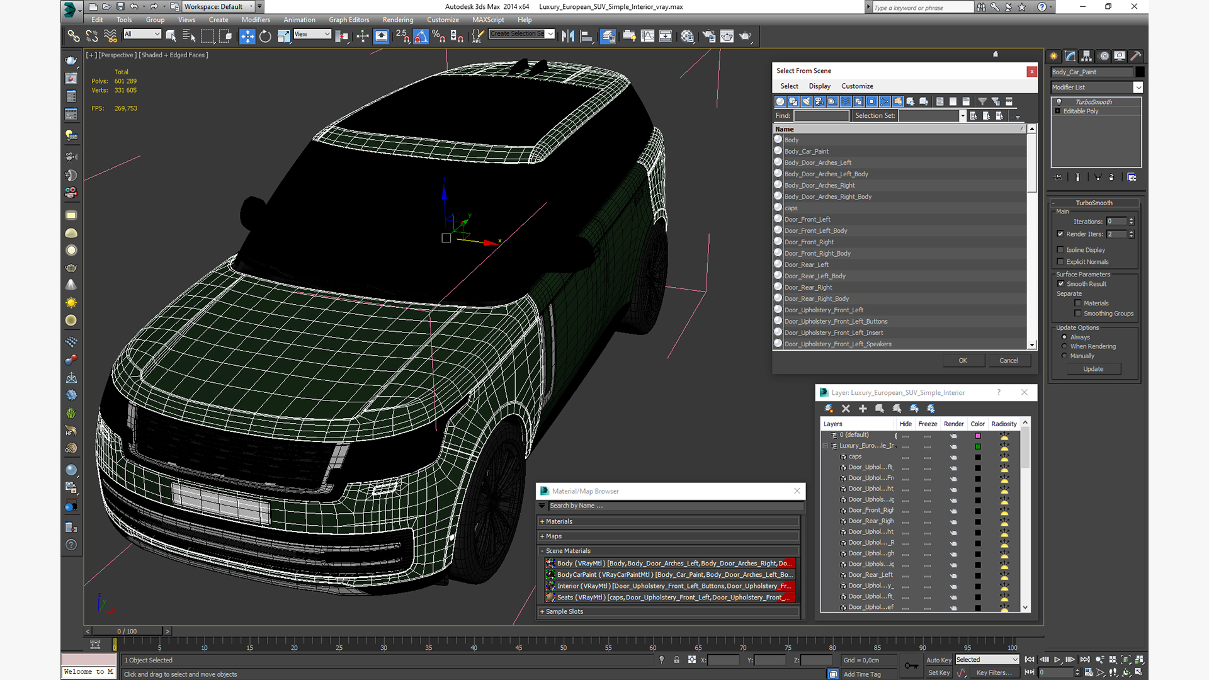Click OK in Select From Scene dialog
The height and width of the screenshot is (680, 1209).
(963, 361)
